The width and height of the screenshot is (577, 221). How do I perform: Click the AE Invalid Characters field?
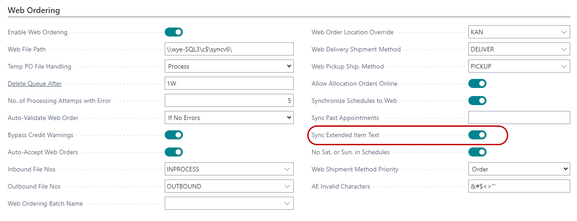click(519, 186)
